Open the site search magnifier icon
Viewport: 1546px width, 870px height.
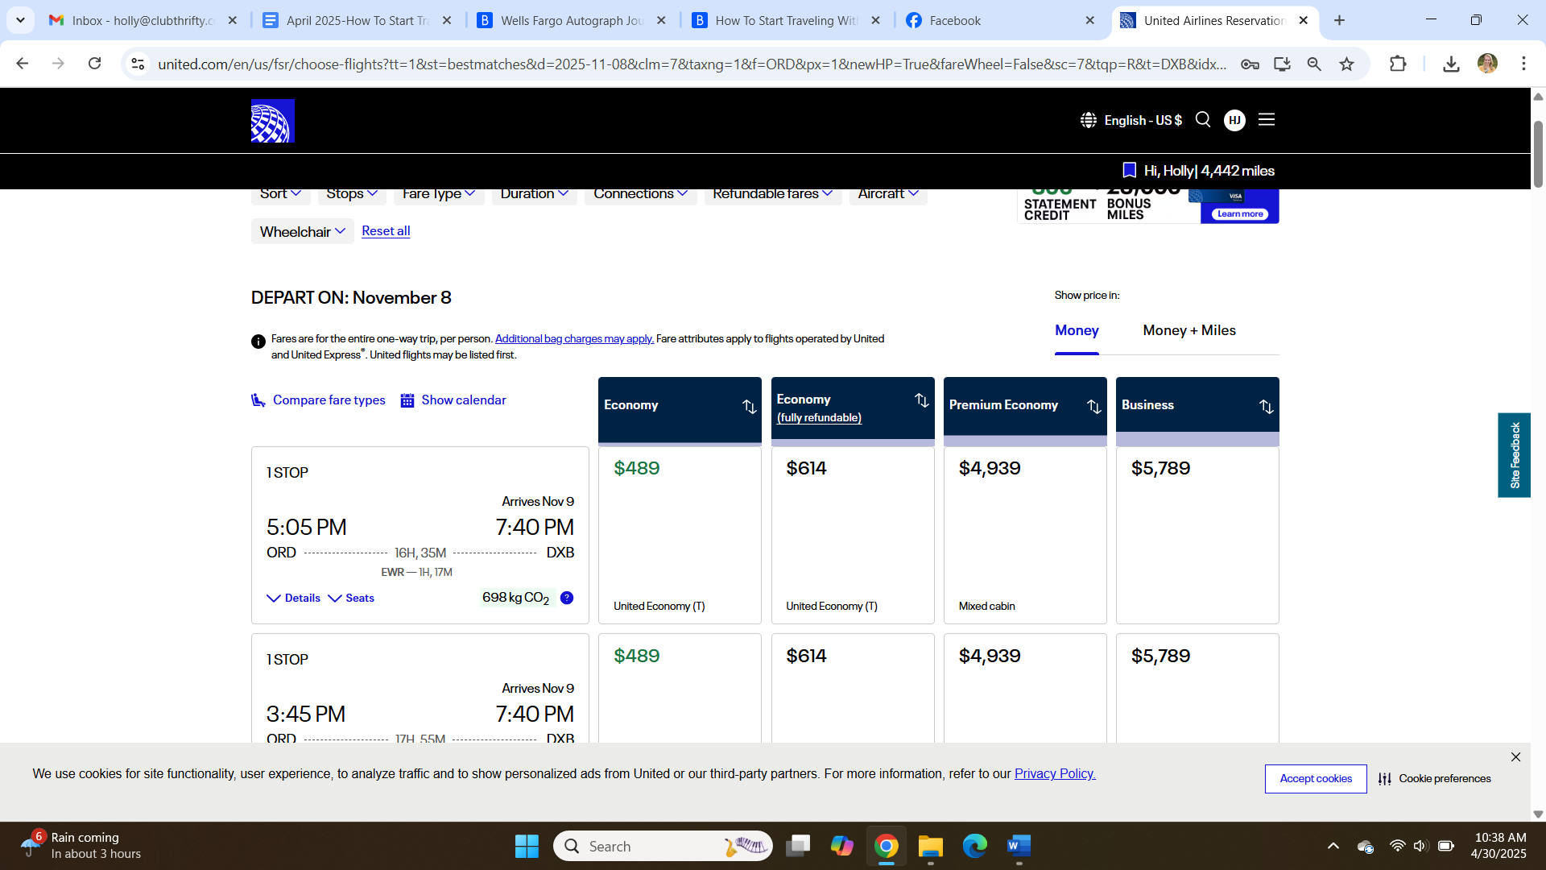1203,120
